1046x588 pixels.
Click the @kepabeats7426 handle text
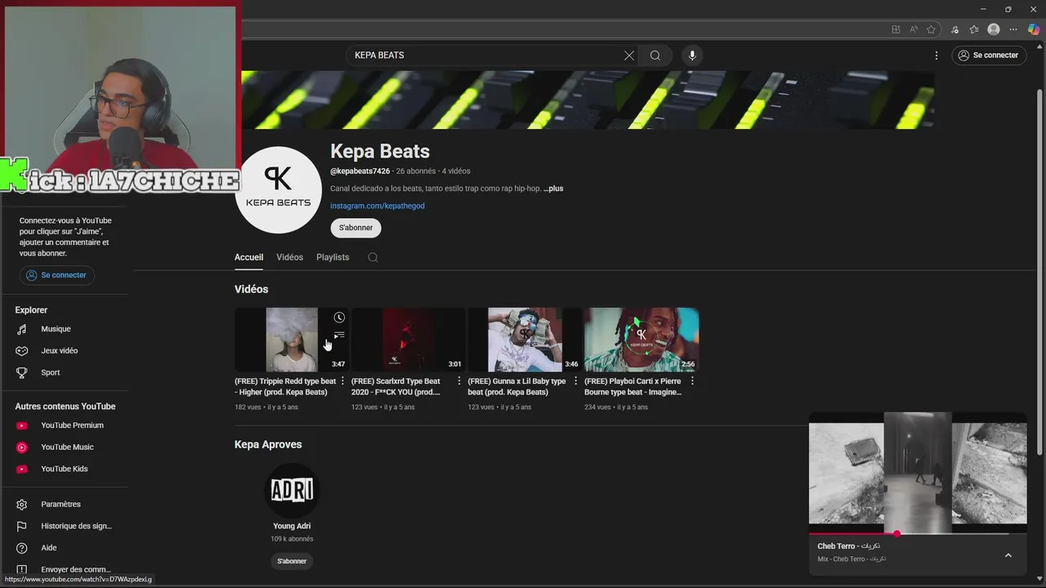point(360,171)
